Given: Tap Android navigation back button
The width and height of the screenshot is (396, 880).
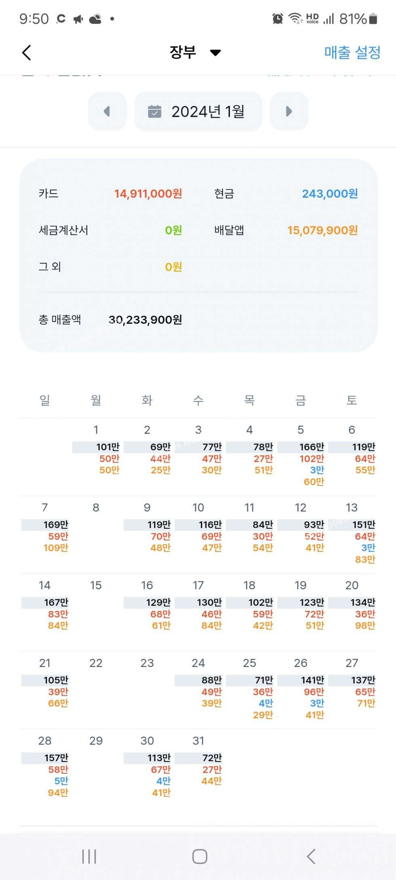Looking at the screenshot, I should [x=310, y=856].
